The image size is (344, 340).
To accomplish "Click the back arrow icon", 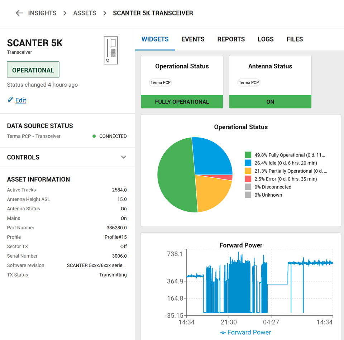I will pyautogui.click(x=20, y=13).
